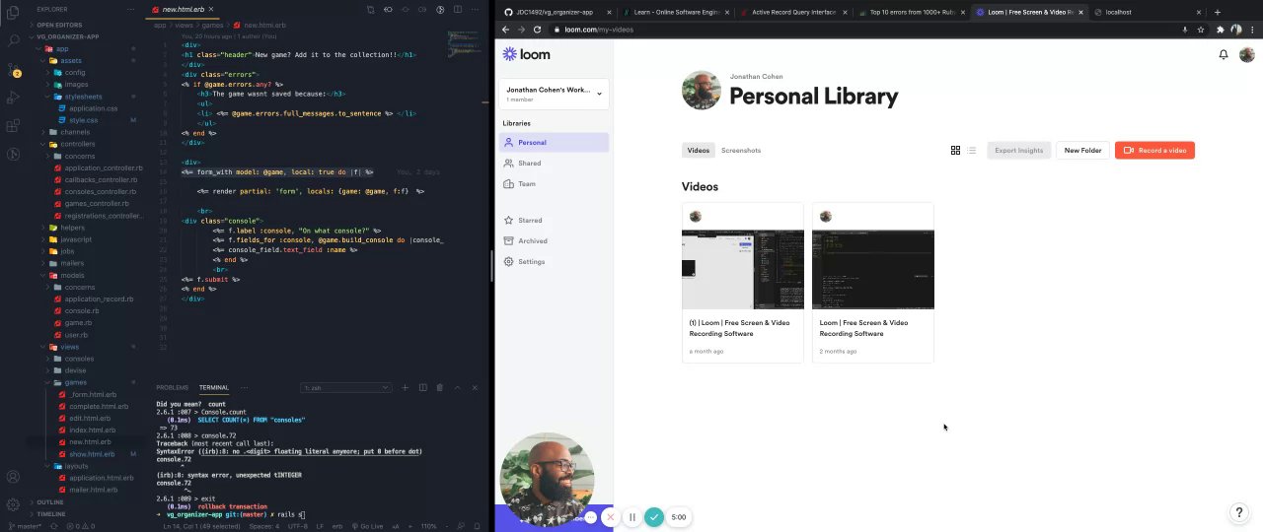This screenshot has width=1263, height=532.
Task: Expand the OUTLINE section
Action: (50, 501)
